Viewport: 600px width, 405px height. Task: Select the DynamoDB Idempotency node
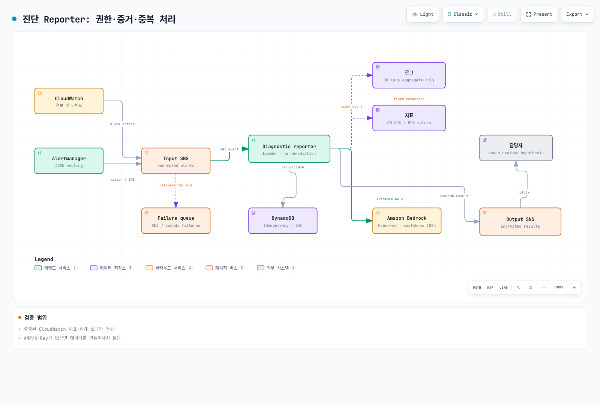pyautogui.click(x=283, y=221)
